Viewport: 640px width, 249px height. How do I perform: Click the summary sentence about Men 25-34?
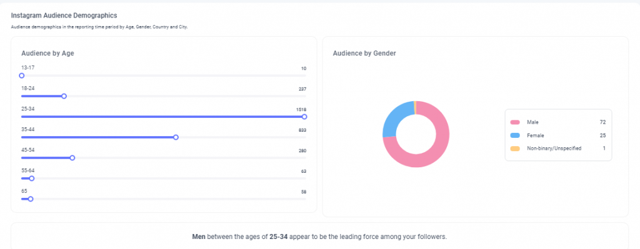point(320,237)
